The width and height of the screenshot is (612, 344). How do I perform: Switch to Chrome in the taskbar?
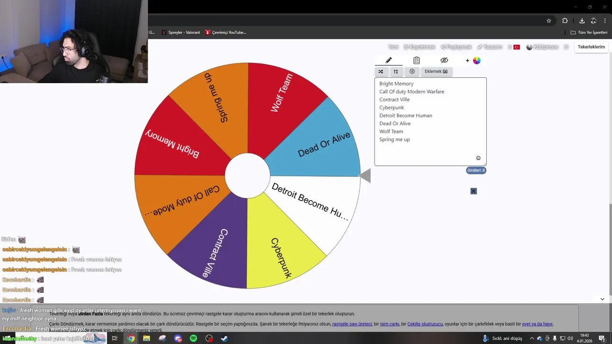point(131,338)
